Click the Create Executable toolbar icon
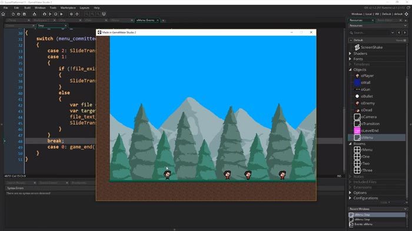 [x=34, y=14]
